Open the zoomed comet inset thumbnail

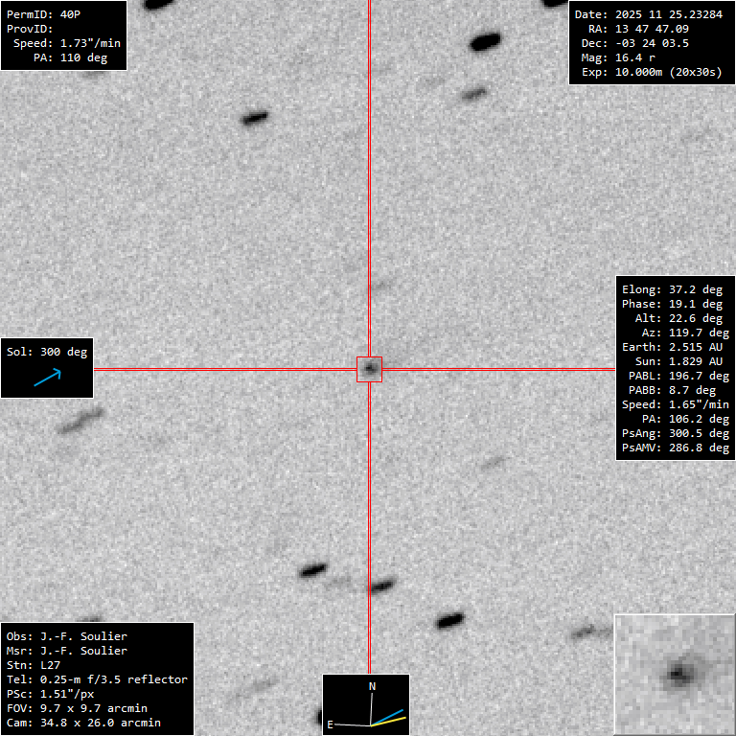coord(675,674)
